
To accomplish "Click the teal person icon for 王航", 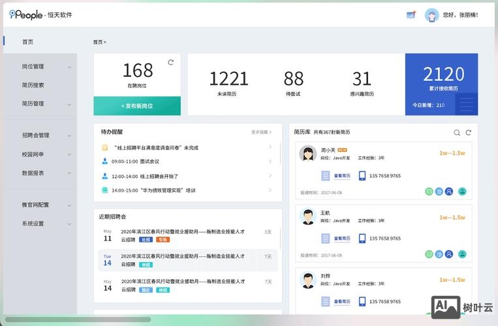I will pos(462,254).
